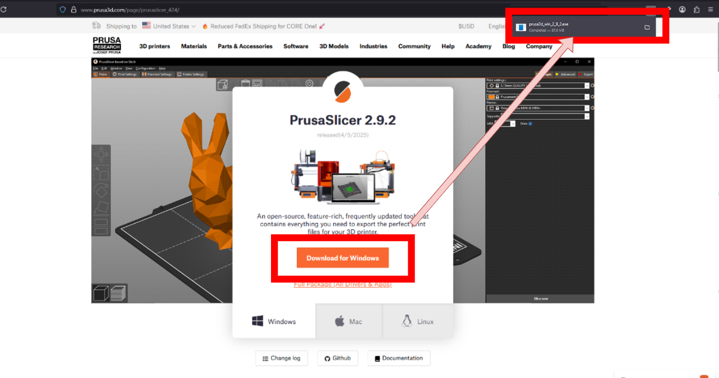Image resolution: width=719 pixels, height=378 pixels.
Task: Select the Advanced mode toggle
Action: coord(565,74)
